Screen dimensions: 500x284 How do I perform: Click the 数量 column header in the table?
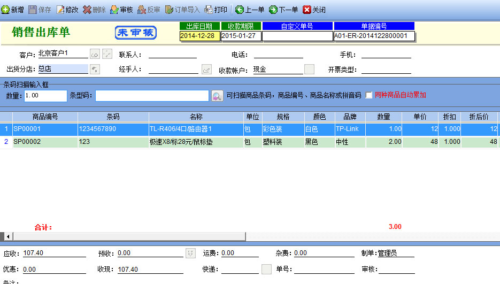(x=383, y=117)
